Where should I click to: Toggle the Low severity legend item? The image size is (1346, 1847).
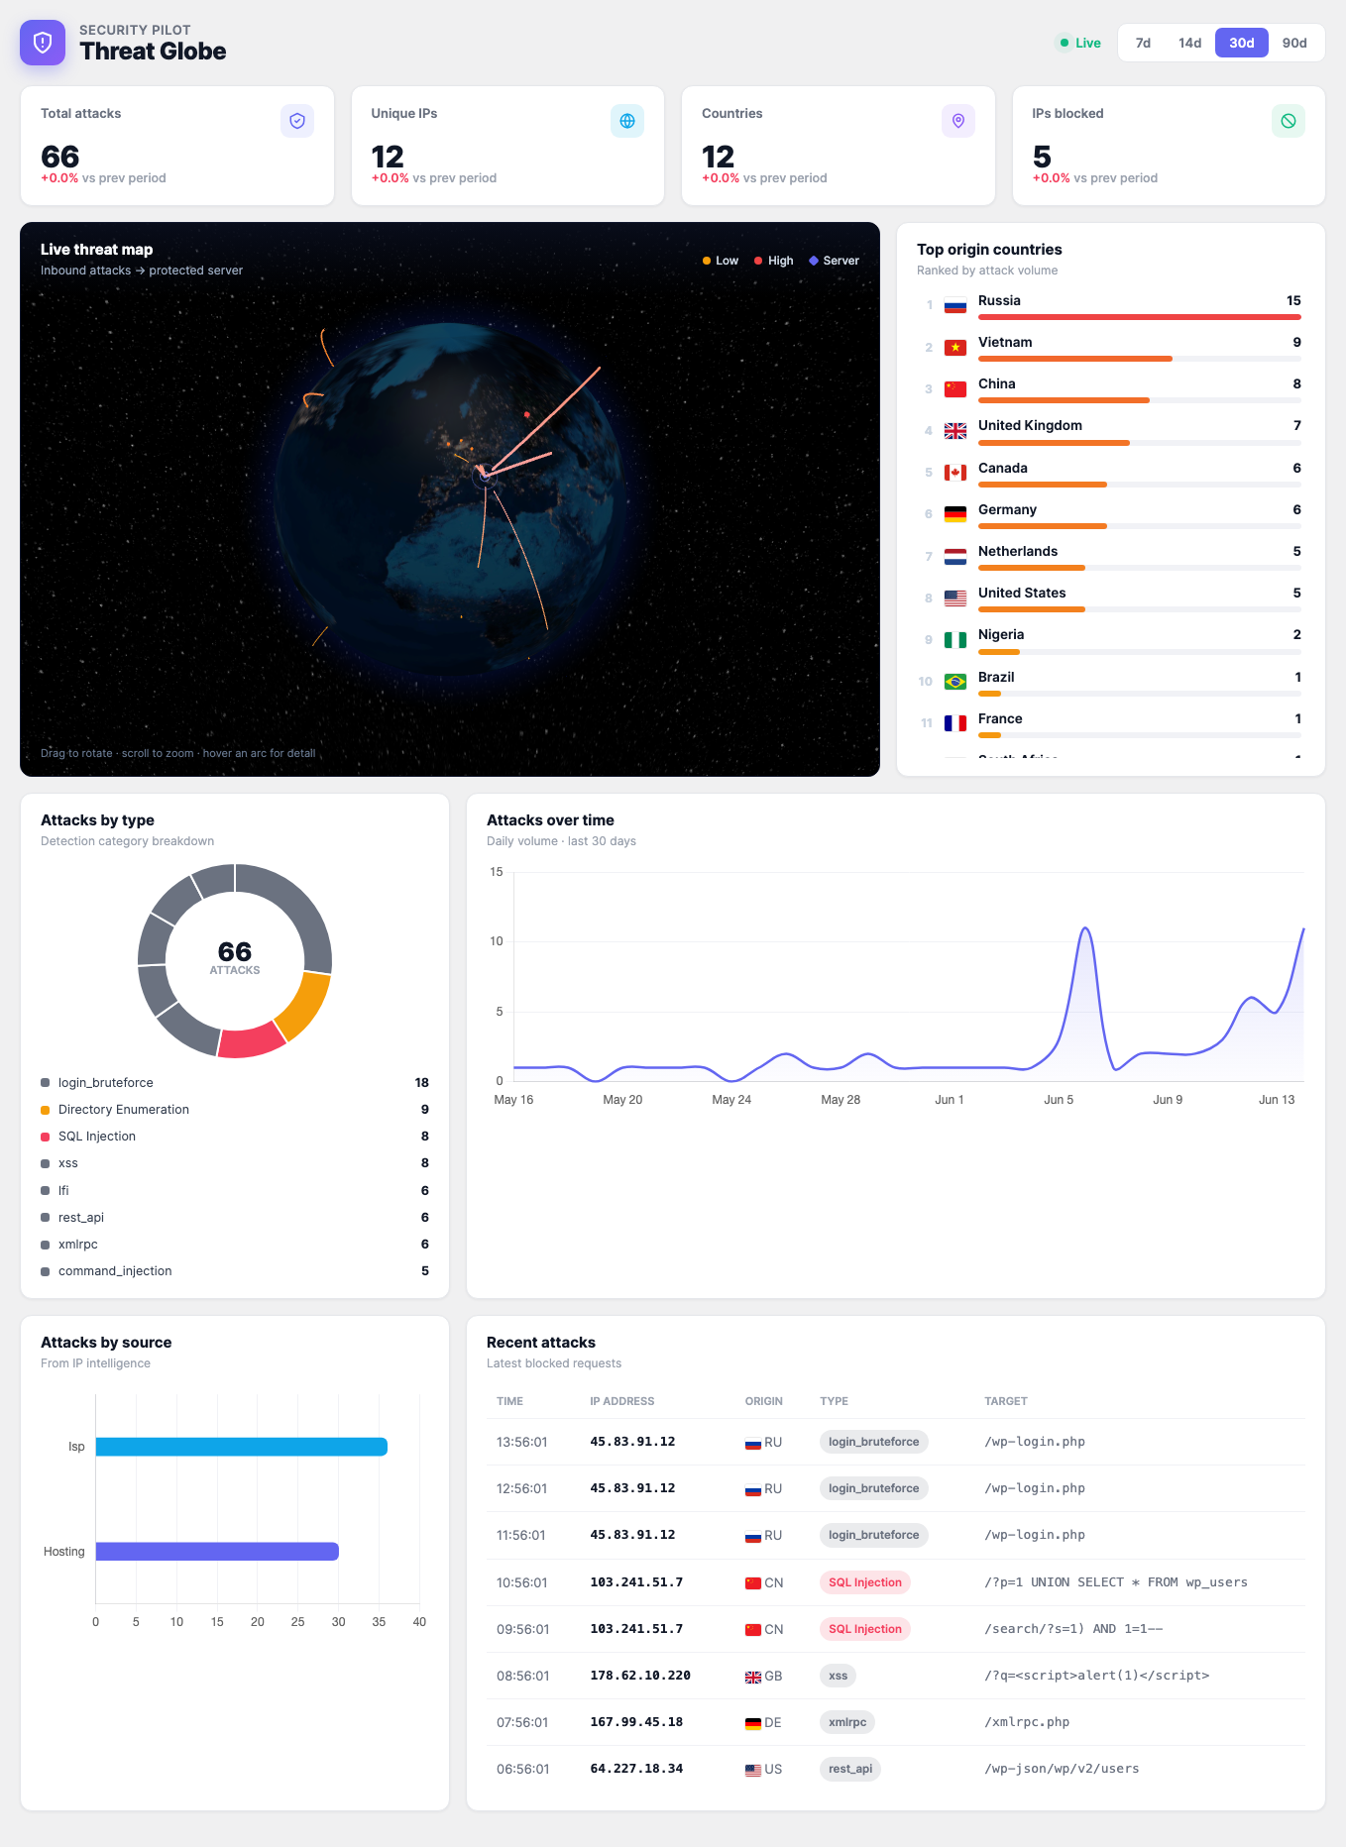pos(721,261)
